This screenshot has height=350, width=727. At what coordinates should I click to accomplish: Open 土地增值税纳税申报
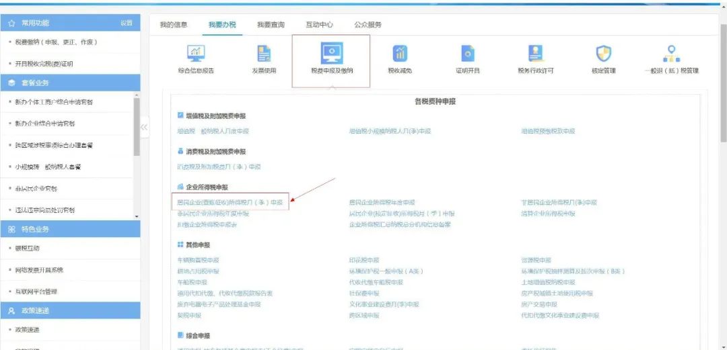click(x=548, y=282)
